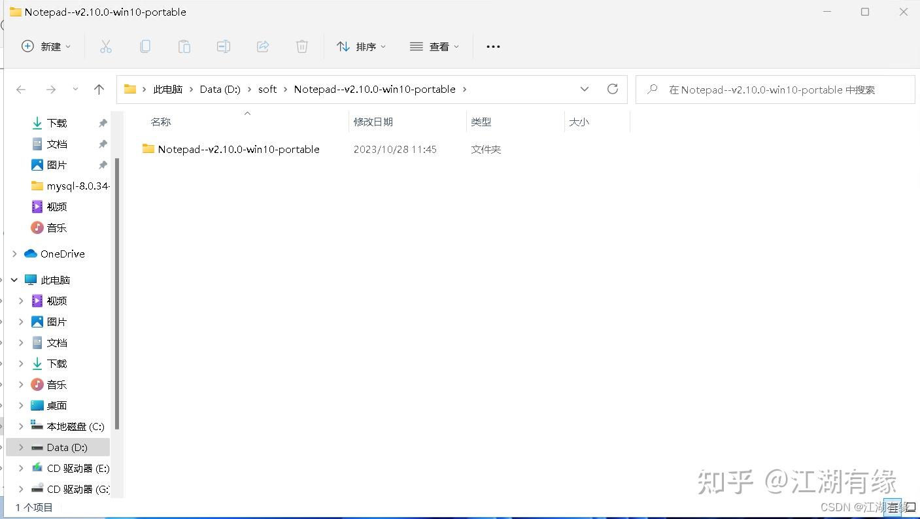Viewport: 920px width, 519px height.
Task: Open the See more (...) menu
Action: pyautogui.click(x=493, y=46)
